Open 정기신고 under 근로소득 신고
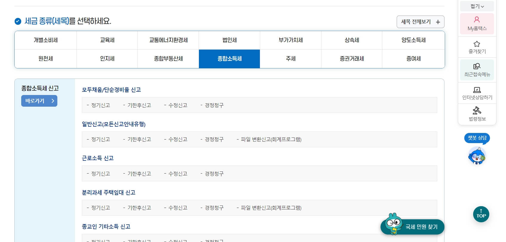 (x=100, y=174)
